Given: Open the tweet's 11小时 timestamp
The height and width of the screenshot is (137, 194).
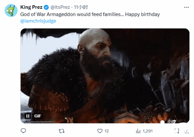Looking at the screenshot, I should point(81,7).
